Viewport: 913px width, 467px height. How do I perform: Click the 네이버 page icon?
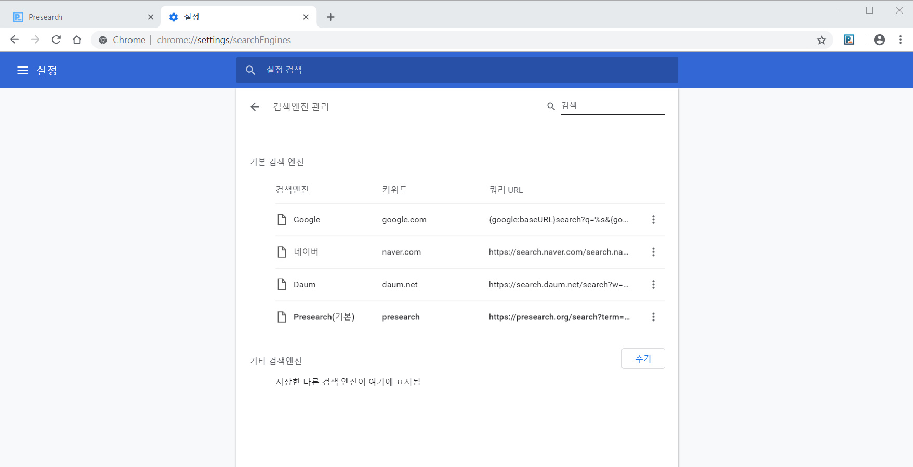(x=282, y=252)
